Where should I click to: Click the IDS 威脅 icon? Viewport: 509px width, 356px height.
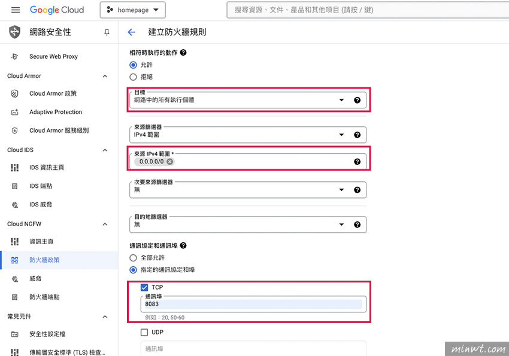click(x=14, y=205)
